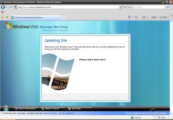This screenshot has width=173, height=120.
Task: Expand the Print options dropdown
Action: pyautogui.click(x=147, y=17)
